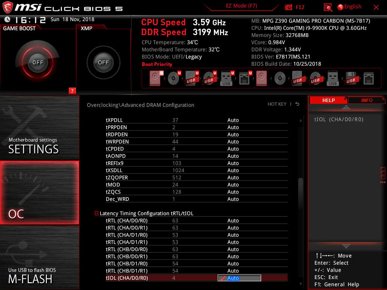Open M-FLASH USB BIOS flash menu
This screenshot has height=290, width=387.
(x=39, y=258)
